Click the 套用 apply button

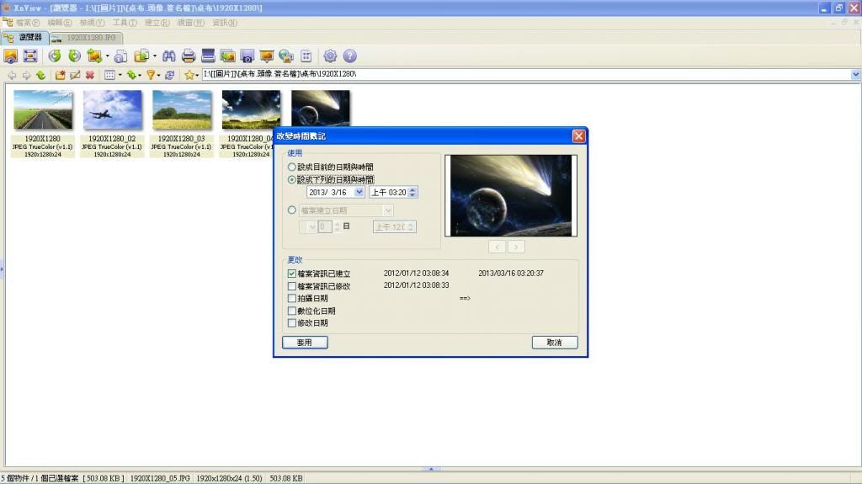click(305, 343)
